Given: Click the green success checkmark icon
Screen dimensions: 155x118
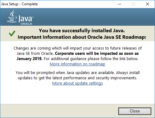Looking at the screenshot, I should click(x=12, y=33).
